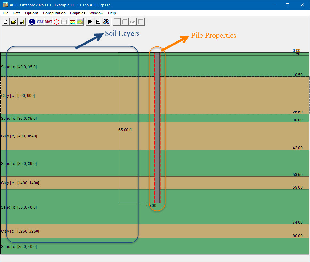Select the H-pile section icon
Viewport: 310px width, 262px height.
[64, 21]
